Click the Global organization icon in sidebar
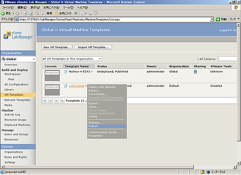Image resolution: width=241 pixels, height=175 pixels. click(4, 59)
